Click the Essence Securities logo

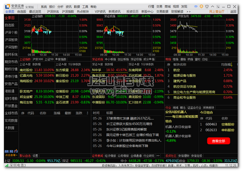pos(7,6)
